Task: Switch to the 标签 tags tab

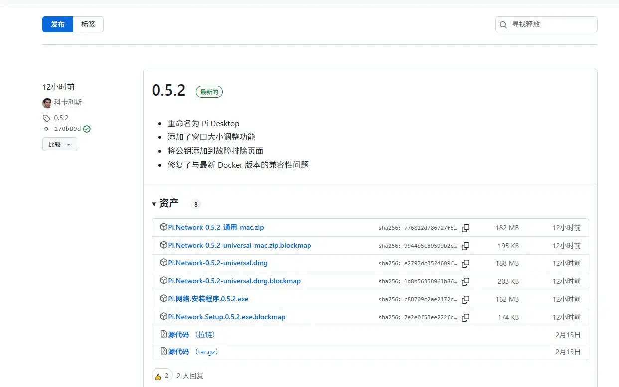Action: [88, 24]
